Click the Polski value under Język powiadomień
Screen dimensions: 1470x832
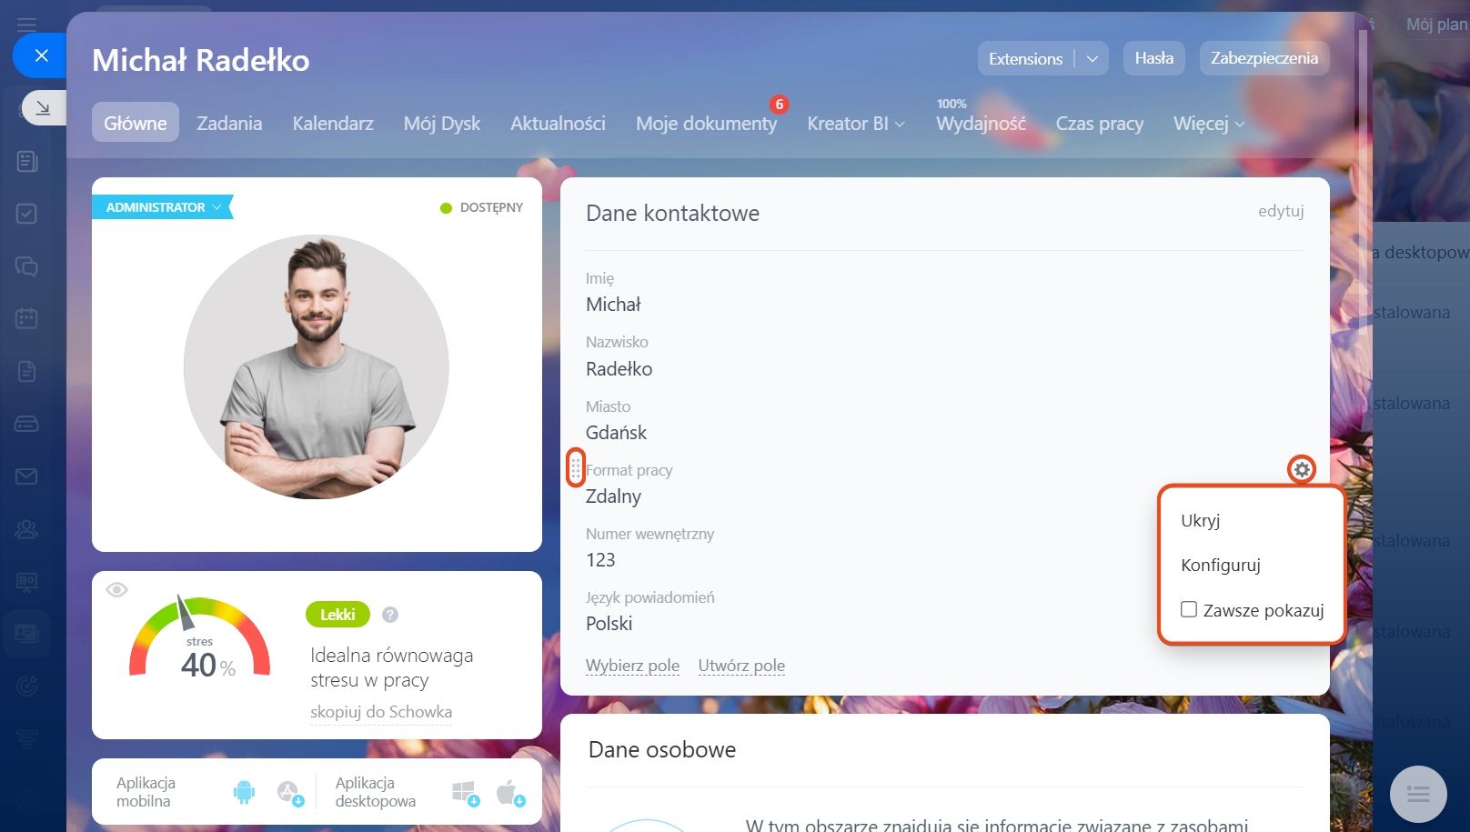click(x=609, y=624)
